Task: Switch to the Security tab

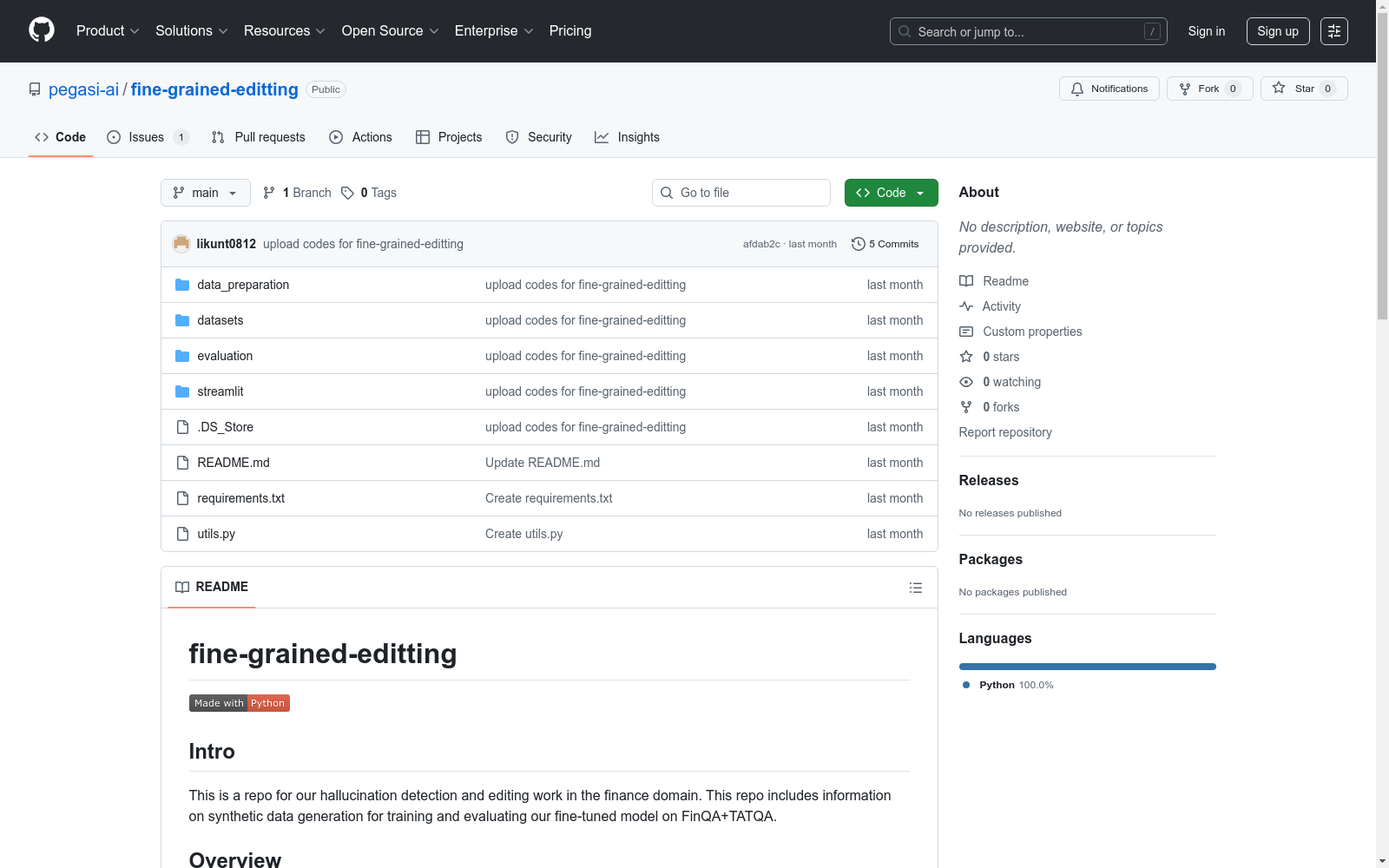Action: tap(539, 137)
